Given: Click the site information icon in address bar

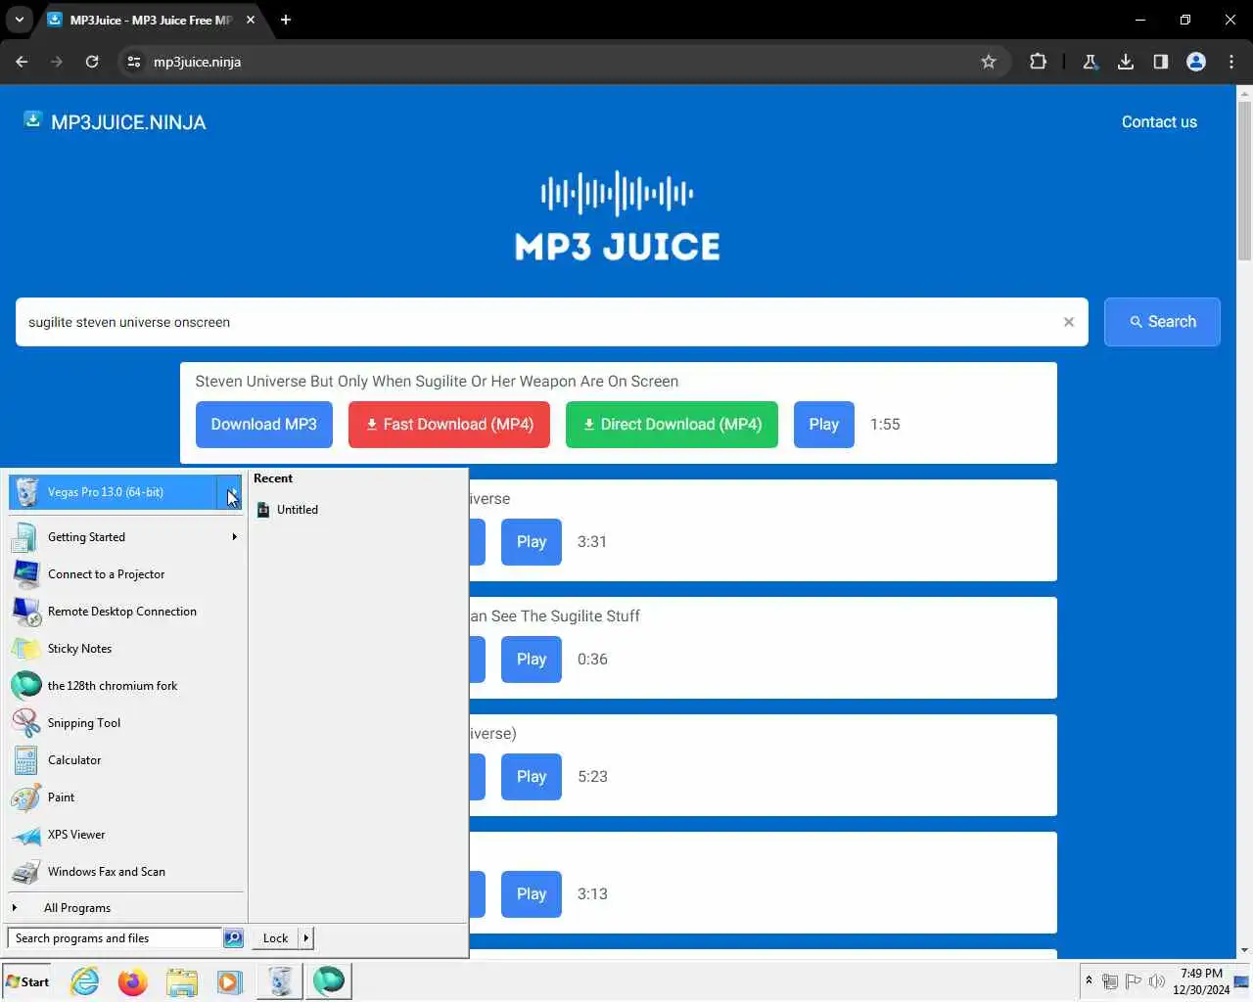Looking at the screenshot, I should pyautogui.click(x=134, y=62).
